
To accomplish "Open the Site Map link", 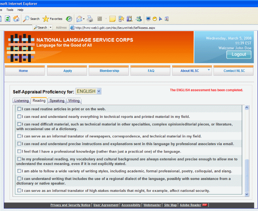I will 171,205.
